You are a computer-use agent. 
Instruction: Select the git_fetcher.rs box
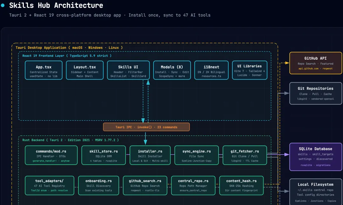245,155
